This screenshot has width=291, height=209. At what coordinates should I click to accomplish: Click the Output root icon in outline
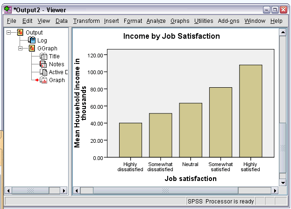coord(20,33)
